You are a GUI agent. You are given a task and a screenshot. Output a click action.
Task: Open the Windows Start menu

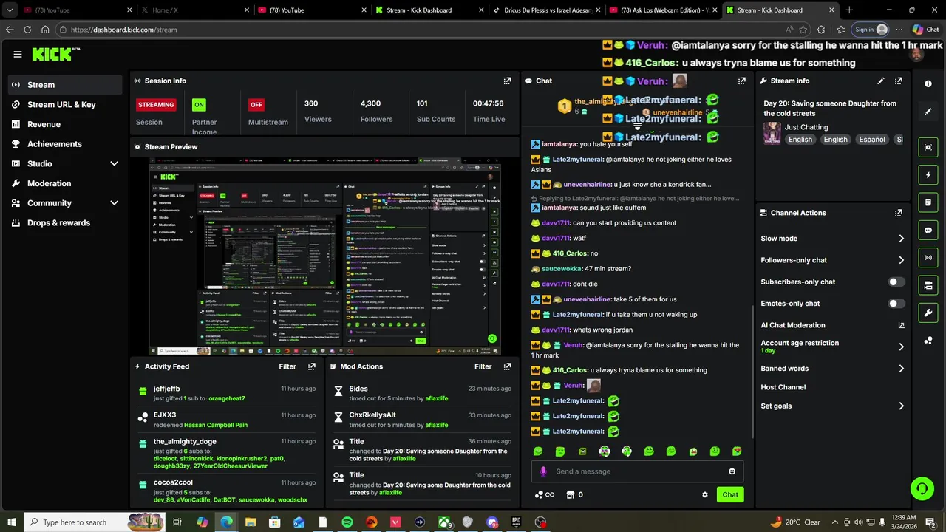[11, 522]
